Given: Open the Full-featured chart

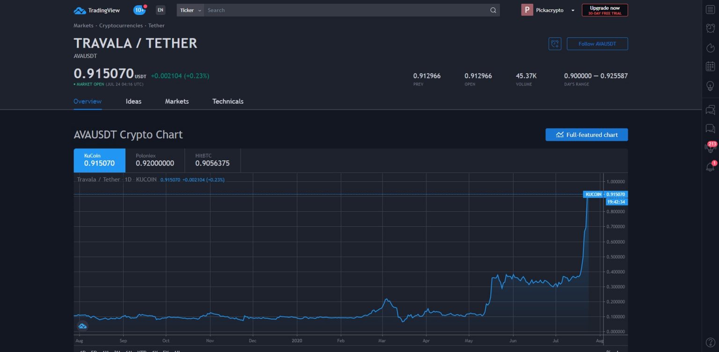Looking at the screenshot, I should tap(587, 135).
